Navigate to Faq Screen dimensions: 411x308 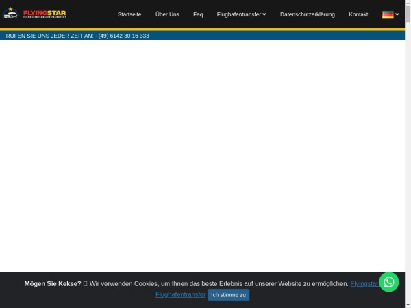tap(198, 14)
